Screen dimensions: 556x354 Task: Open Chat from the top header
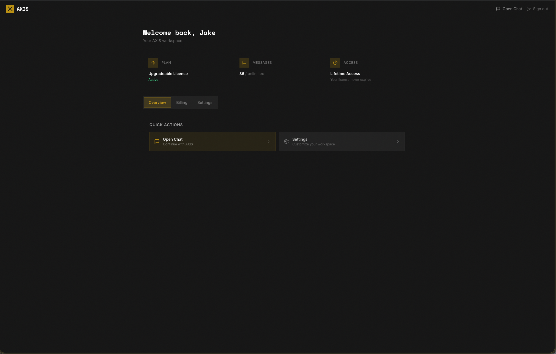[x=512, y=9]
